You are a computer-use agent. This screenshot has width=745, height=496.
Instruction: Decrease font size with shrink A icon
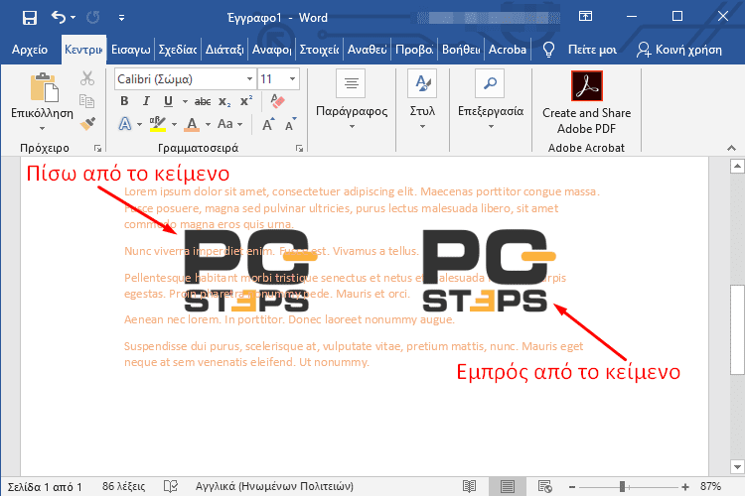click(x=290, y=124)
